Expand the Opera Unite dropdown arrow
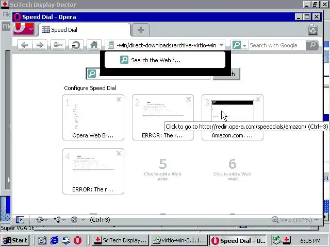 tap(63, 220)
